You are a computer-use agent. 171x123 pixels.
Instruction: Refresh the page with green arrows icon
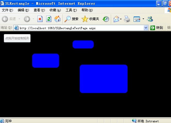pos(49,19)
